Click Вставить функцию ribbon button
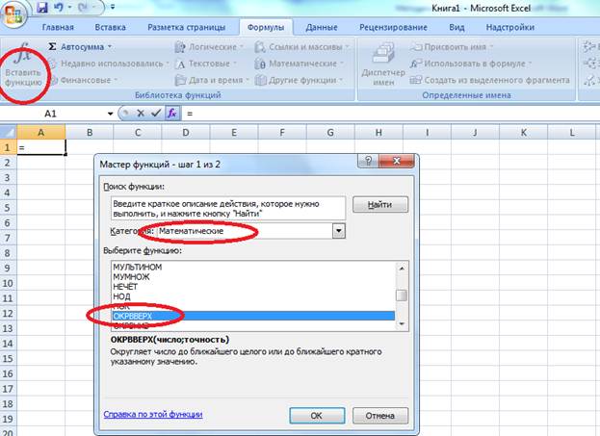 point(23,64)
